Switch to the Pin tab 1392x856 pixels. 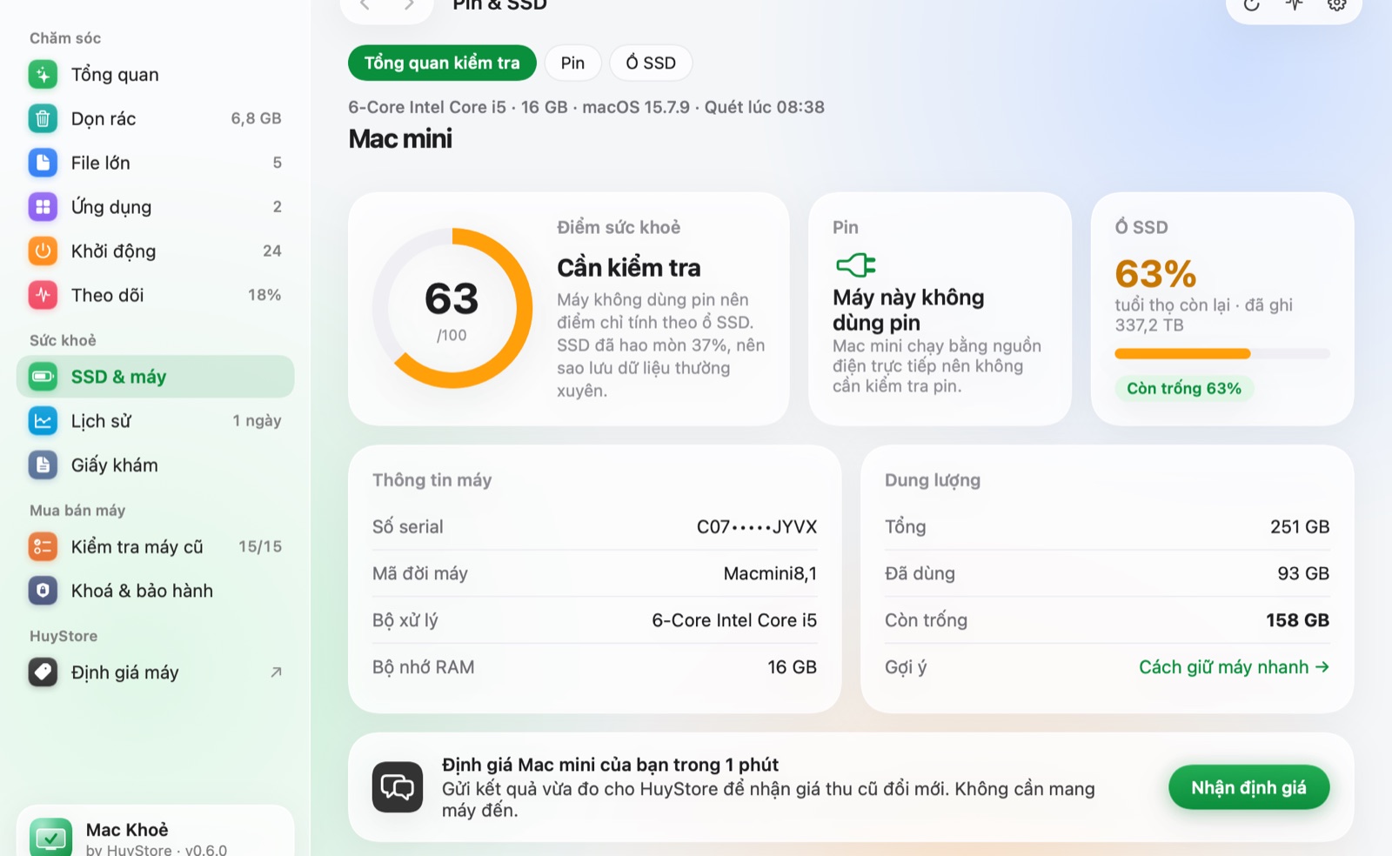point(572,63)
